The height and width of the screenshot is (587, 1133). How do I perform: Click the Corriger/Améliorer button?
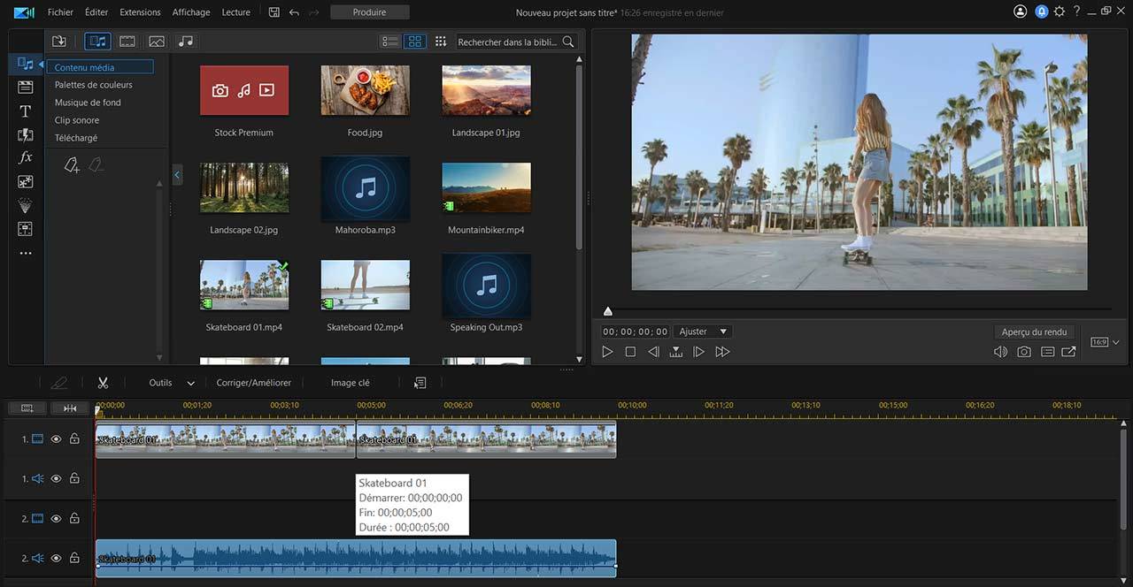point(253,383)
